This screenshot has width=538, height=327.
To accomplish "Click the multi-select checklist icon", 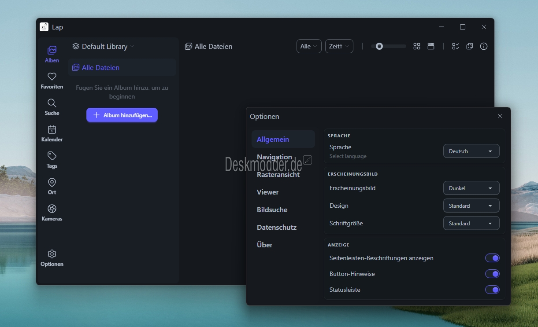I will click(456, 46).
